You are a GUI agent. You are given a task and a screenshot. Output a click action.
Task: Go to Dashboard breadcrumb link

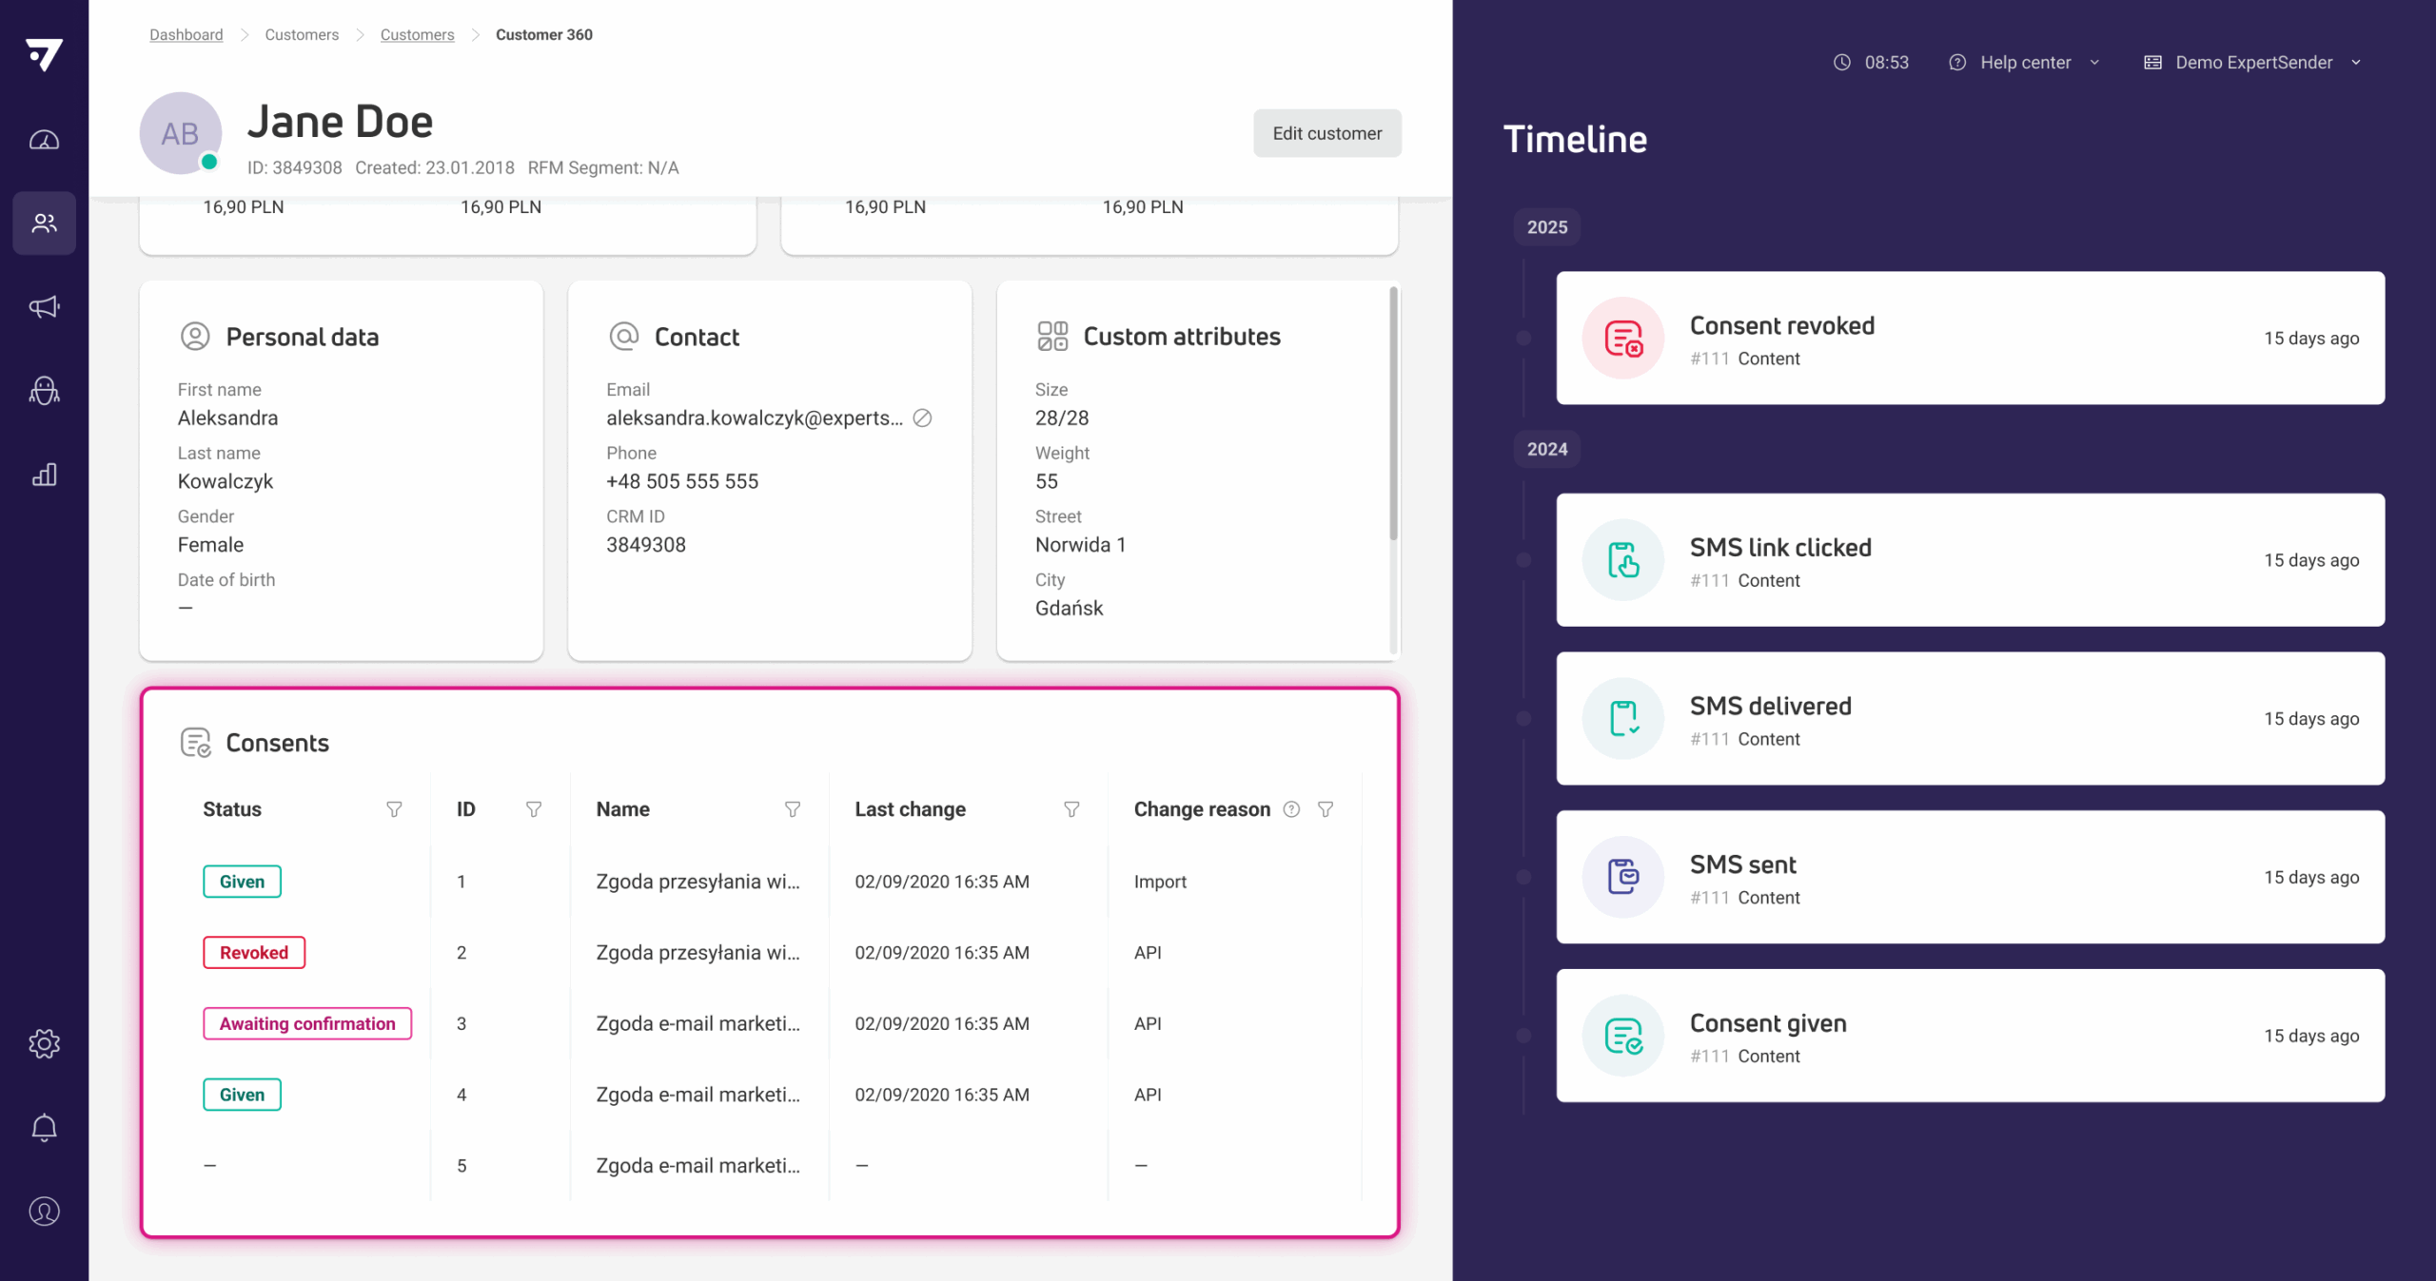pyautogui.click(x=186, y=35)
